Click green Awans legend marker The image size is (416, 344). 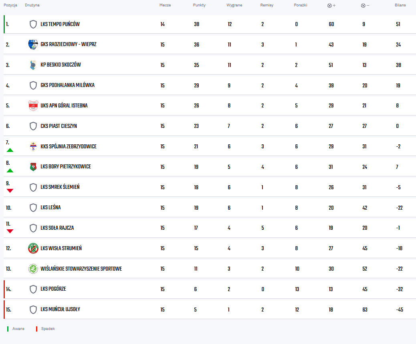[8, 329]
